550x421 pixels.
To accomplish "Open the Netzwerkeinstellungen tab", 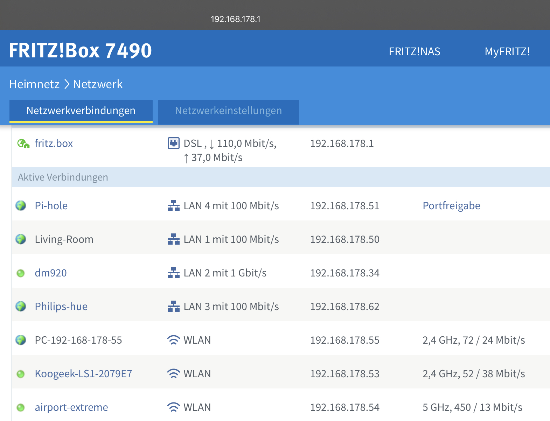I will click(x=229, y=112).
